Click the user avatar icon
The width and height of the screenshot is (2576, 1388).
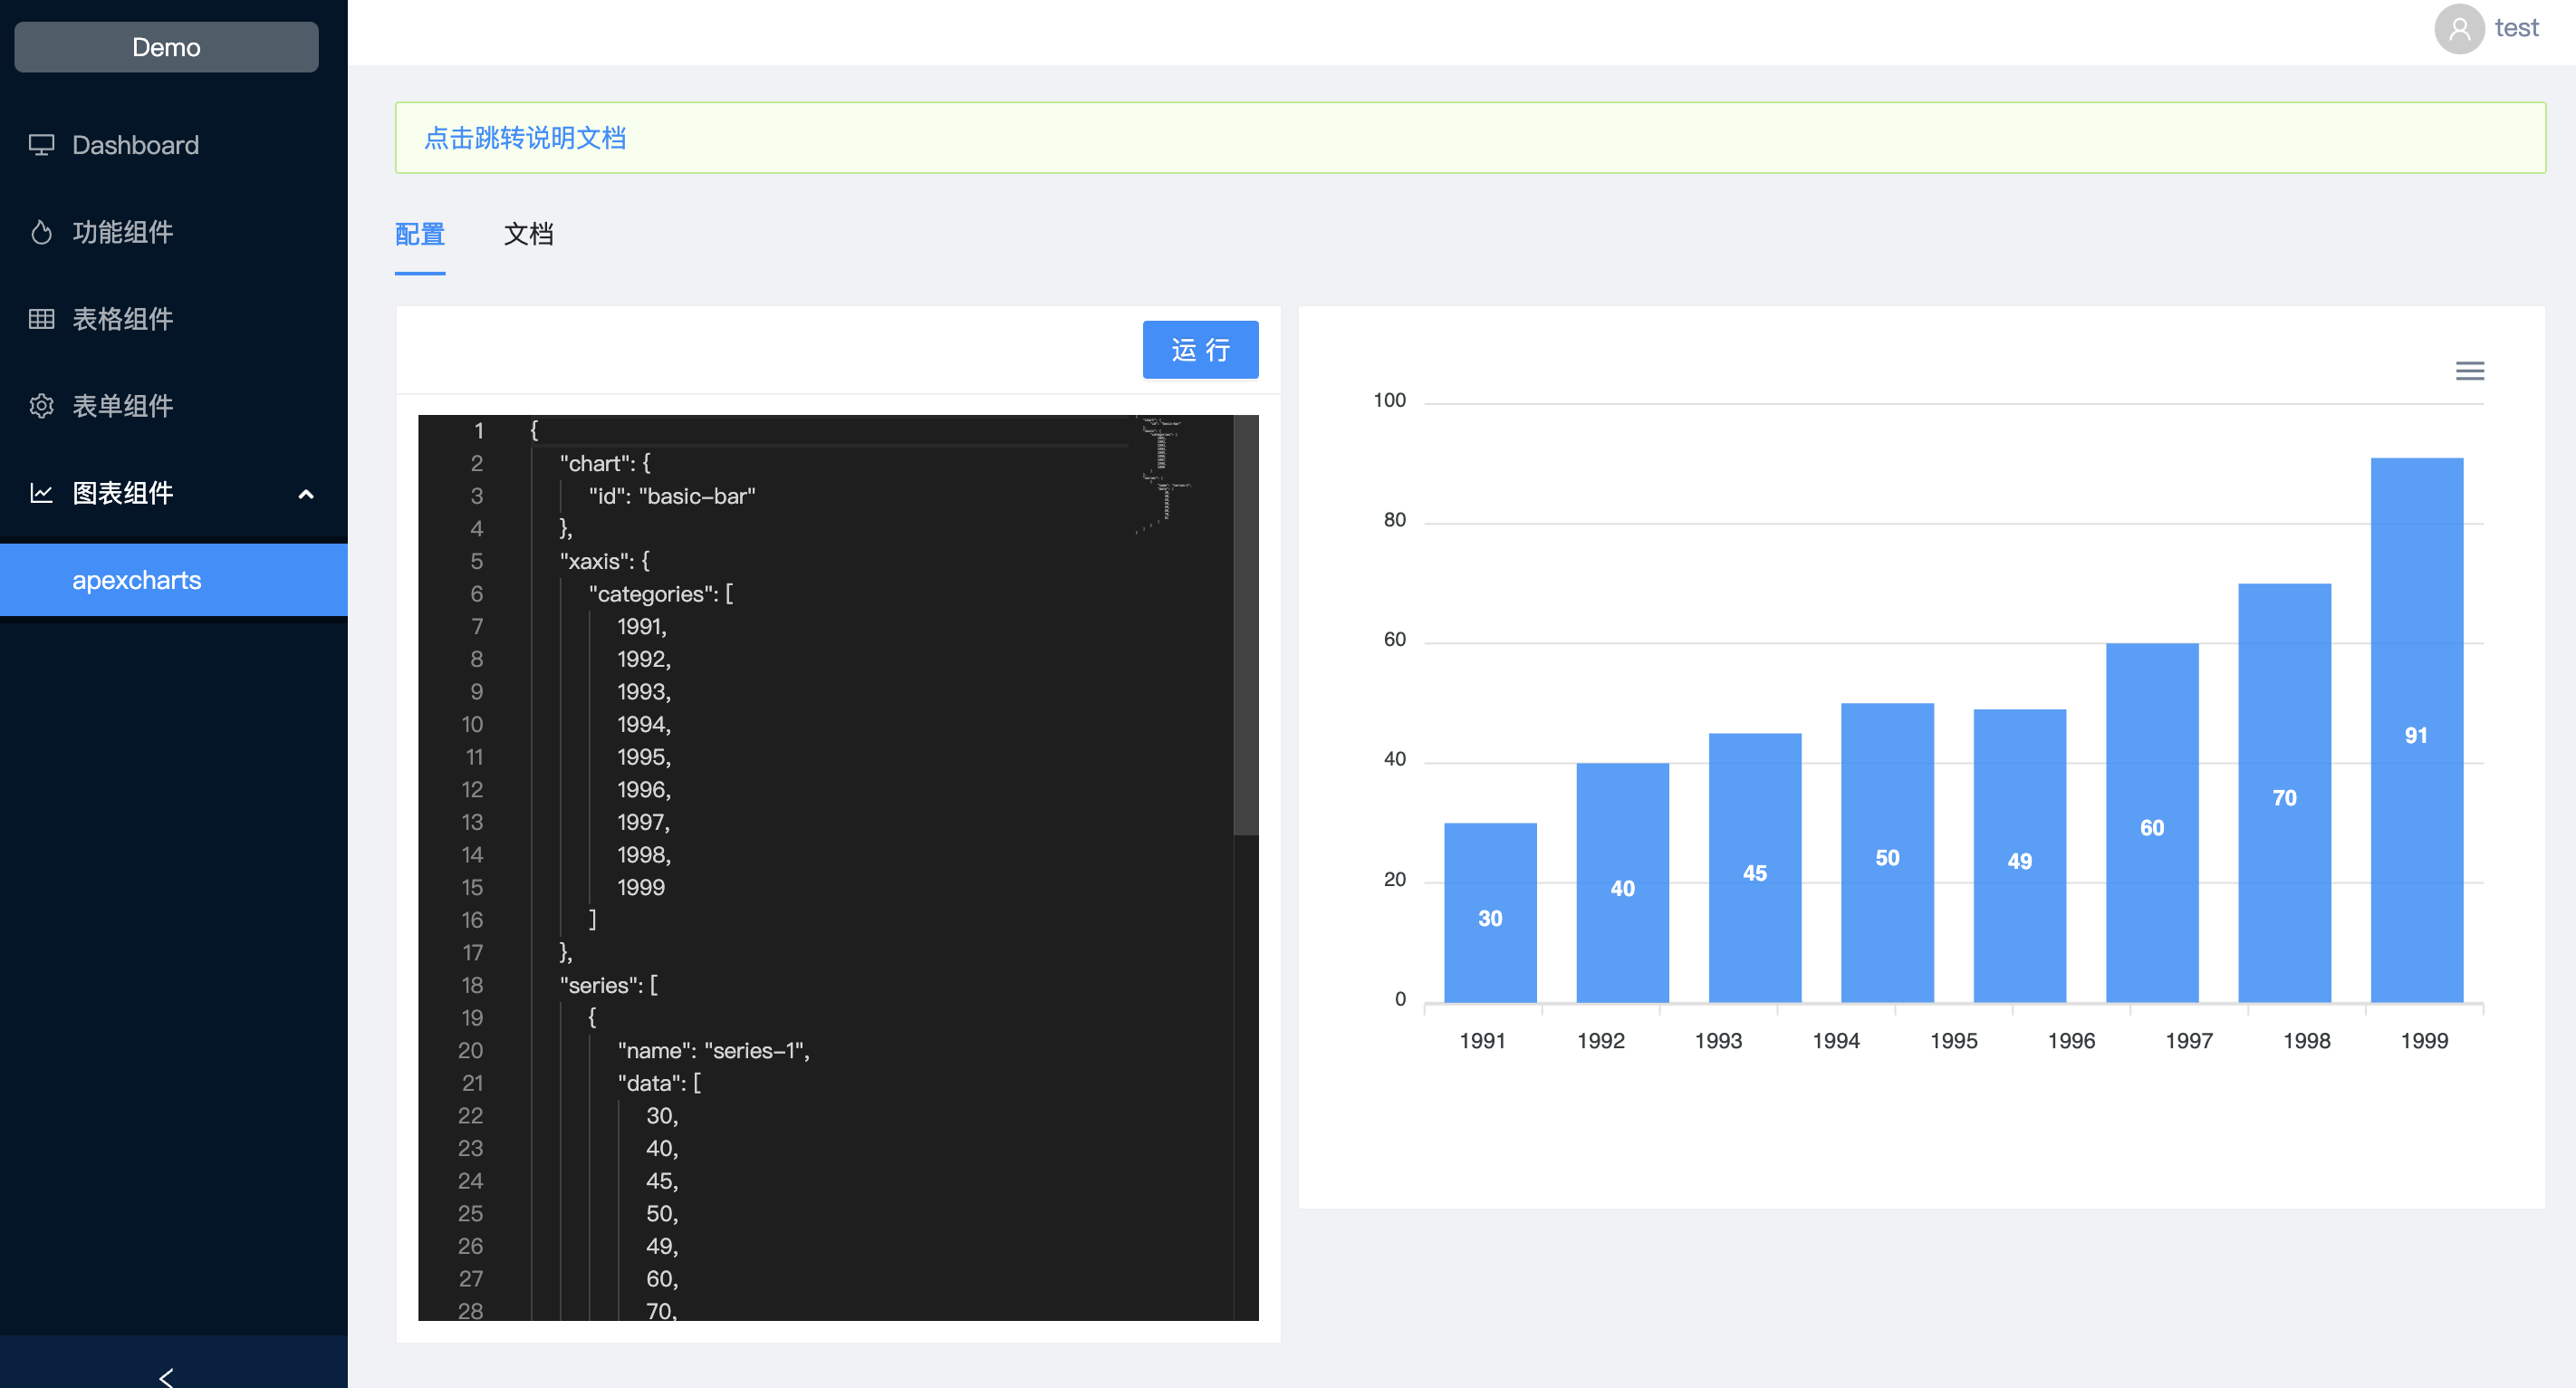[2459, 29]
